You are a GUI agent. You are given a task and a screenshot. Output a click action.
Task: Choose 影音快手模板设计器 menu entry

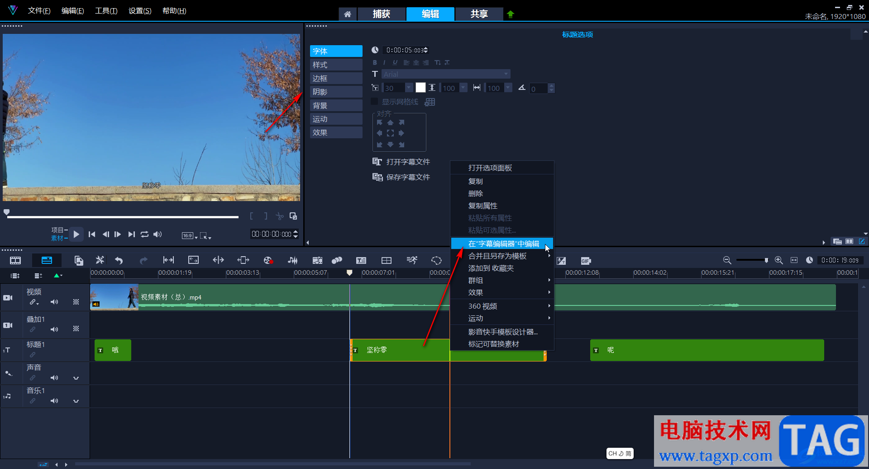coord(502,332)
